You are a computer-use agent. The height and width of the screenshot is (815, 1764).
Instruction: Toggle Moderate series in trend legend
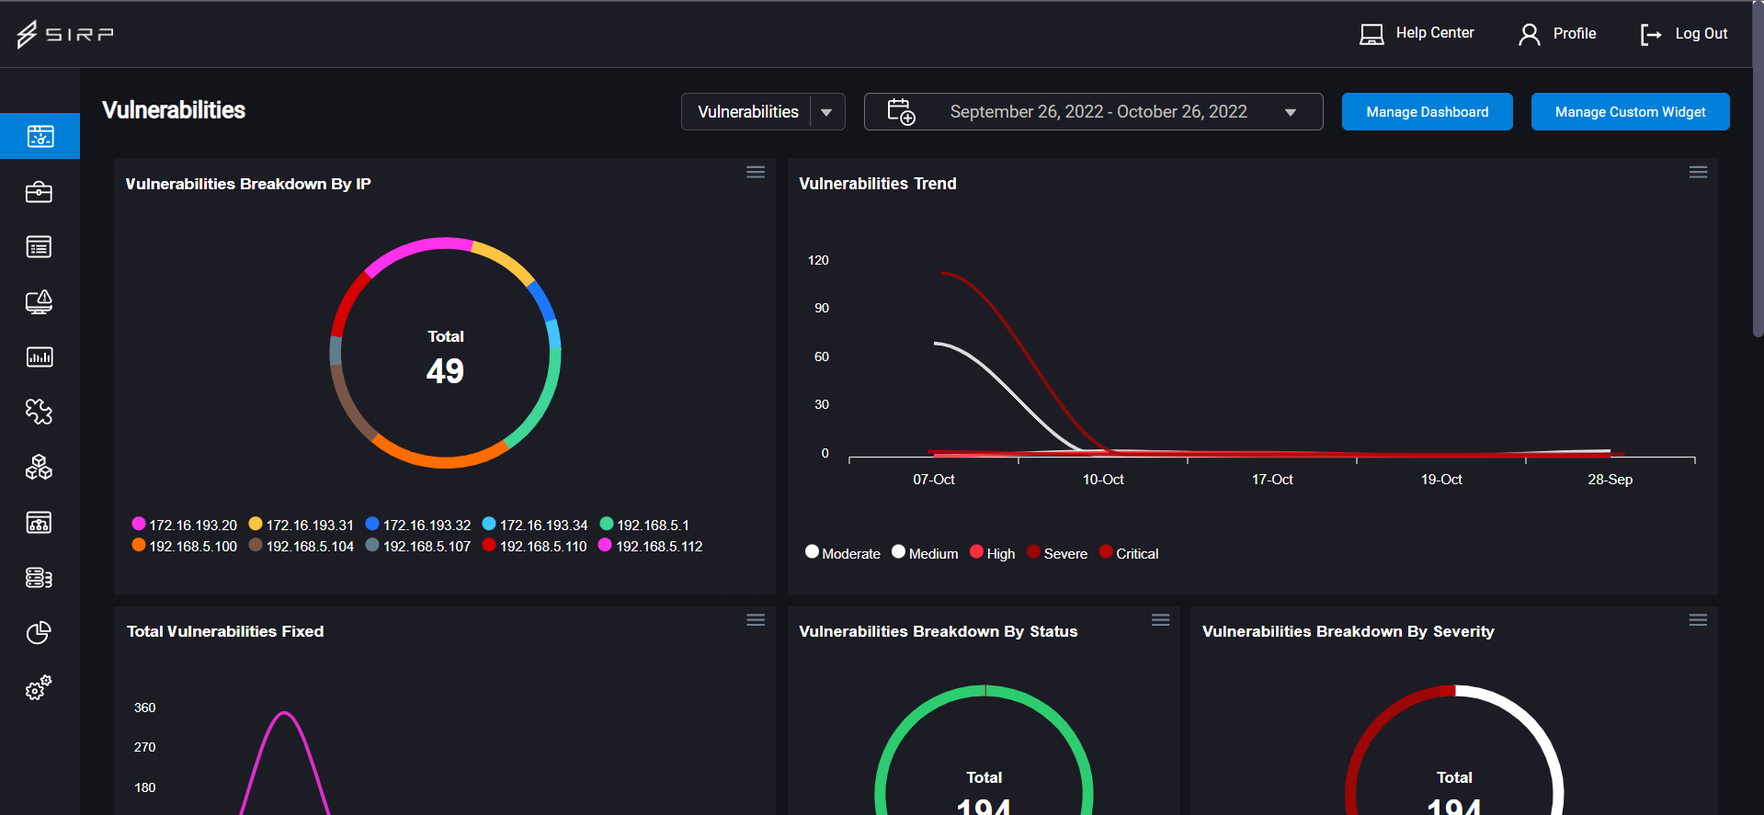pyautogui.click(x=842, y=553)
